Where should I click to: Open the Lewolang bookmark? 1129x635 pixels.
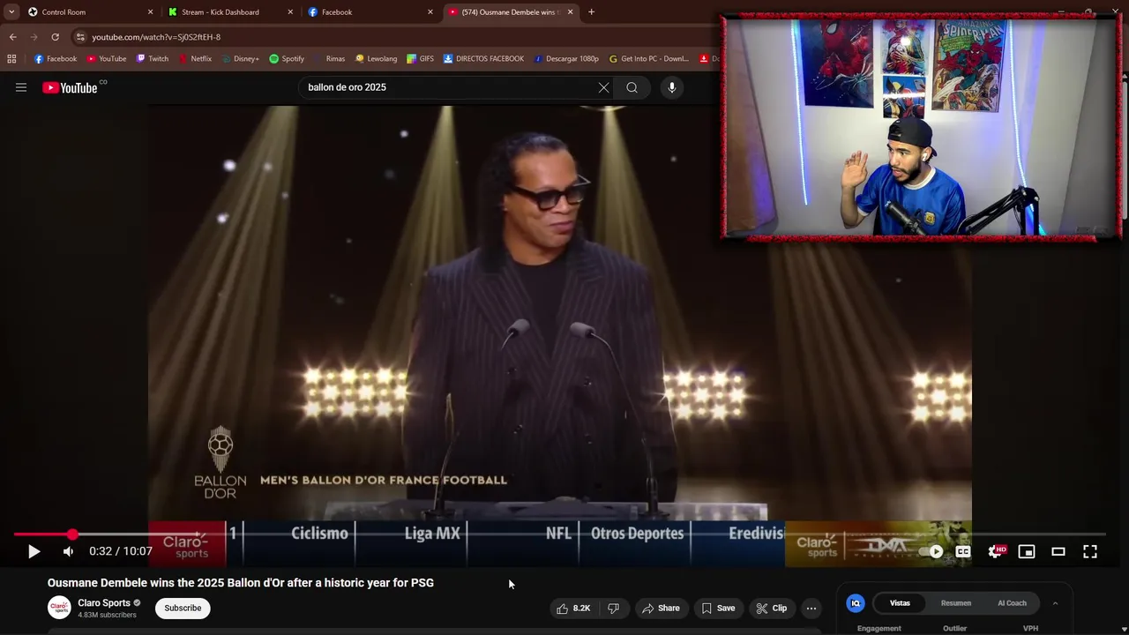[377, 59]
